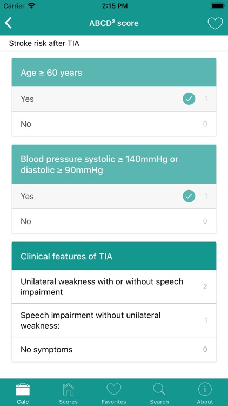Select Yes for Blood pressure criterion
The image size is (228, 406).
click(114, 196)
